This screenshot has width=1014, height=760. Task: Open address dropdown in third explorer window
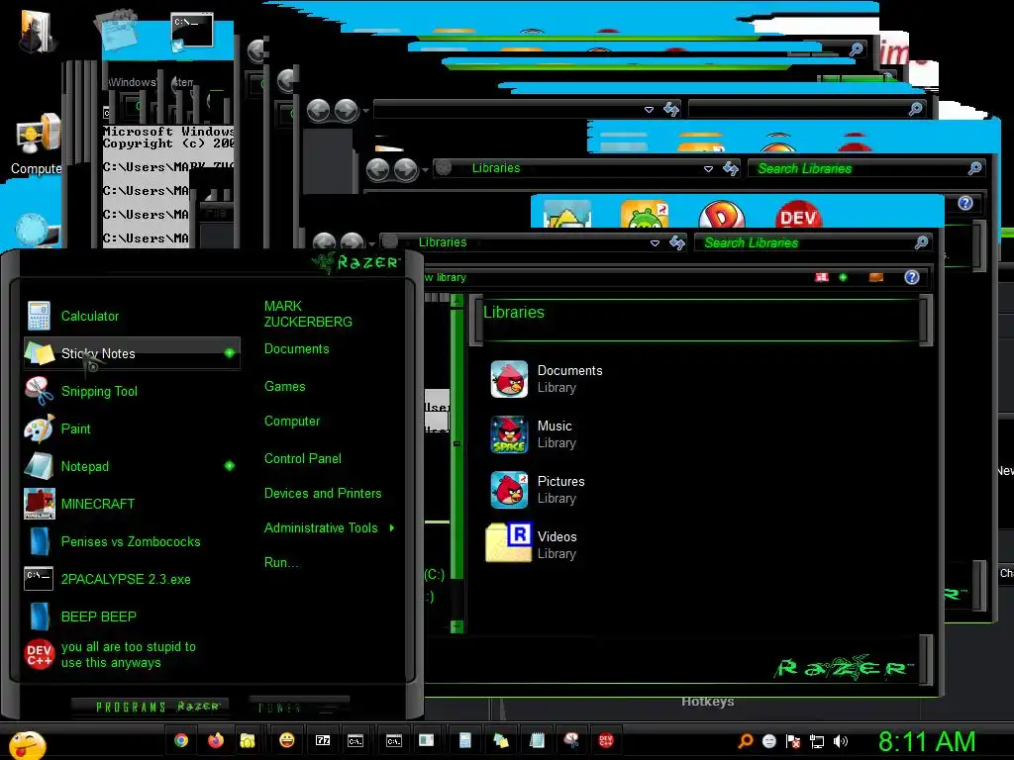(649, 110)
